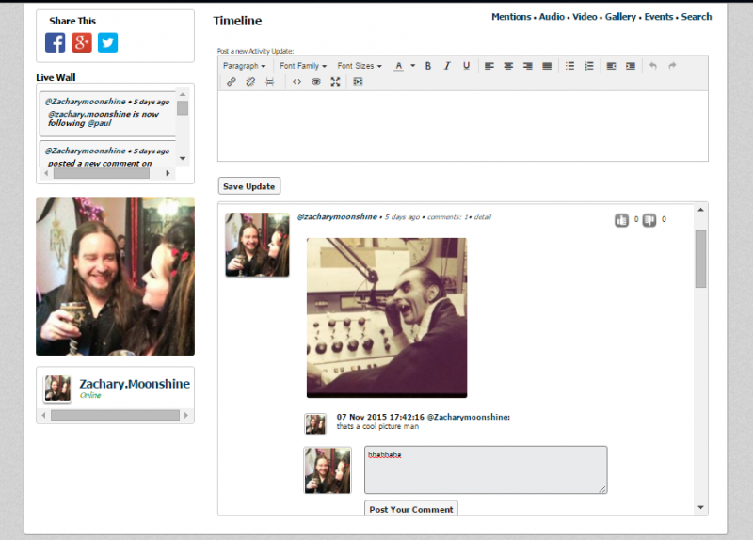Screen dimensions: 753x540
Task: Justify text in editor
Action: pos(547,66)
